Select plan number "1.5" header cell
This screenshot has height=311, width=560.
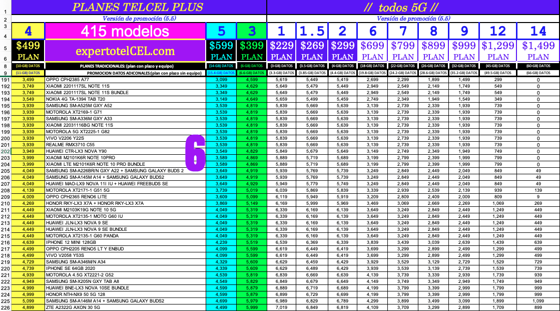tap(312, 31)
